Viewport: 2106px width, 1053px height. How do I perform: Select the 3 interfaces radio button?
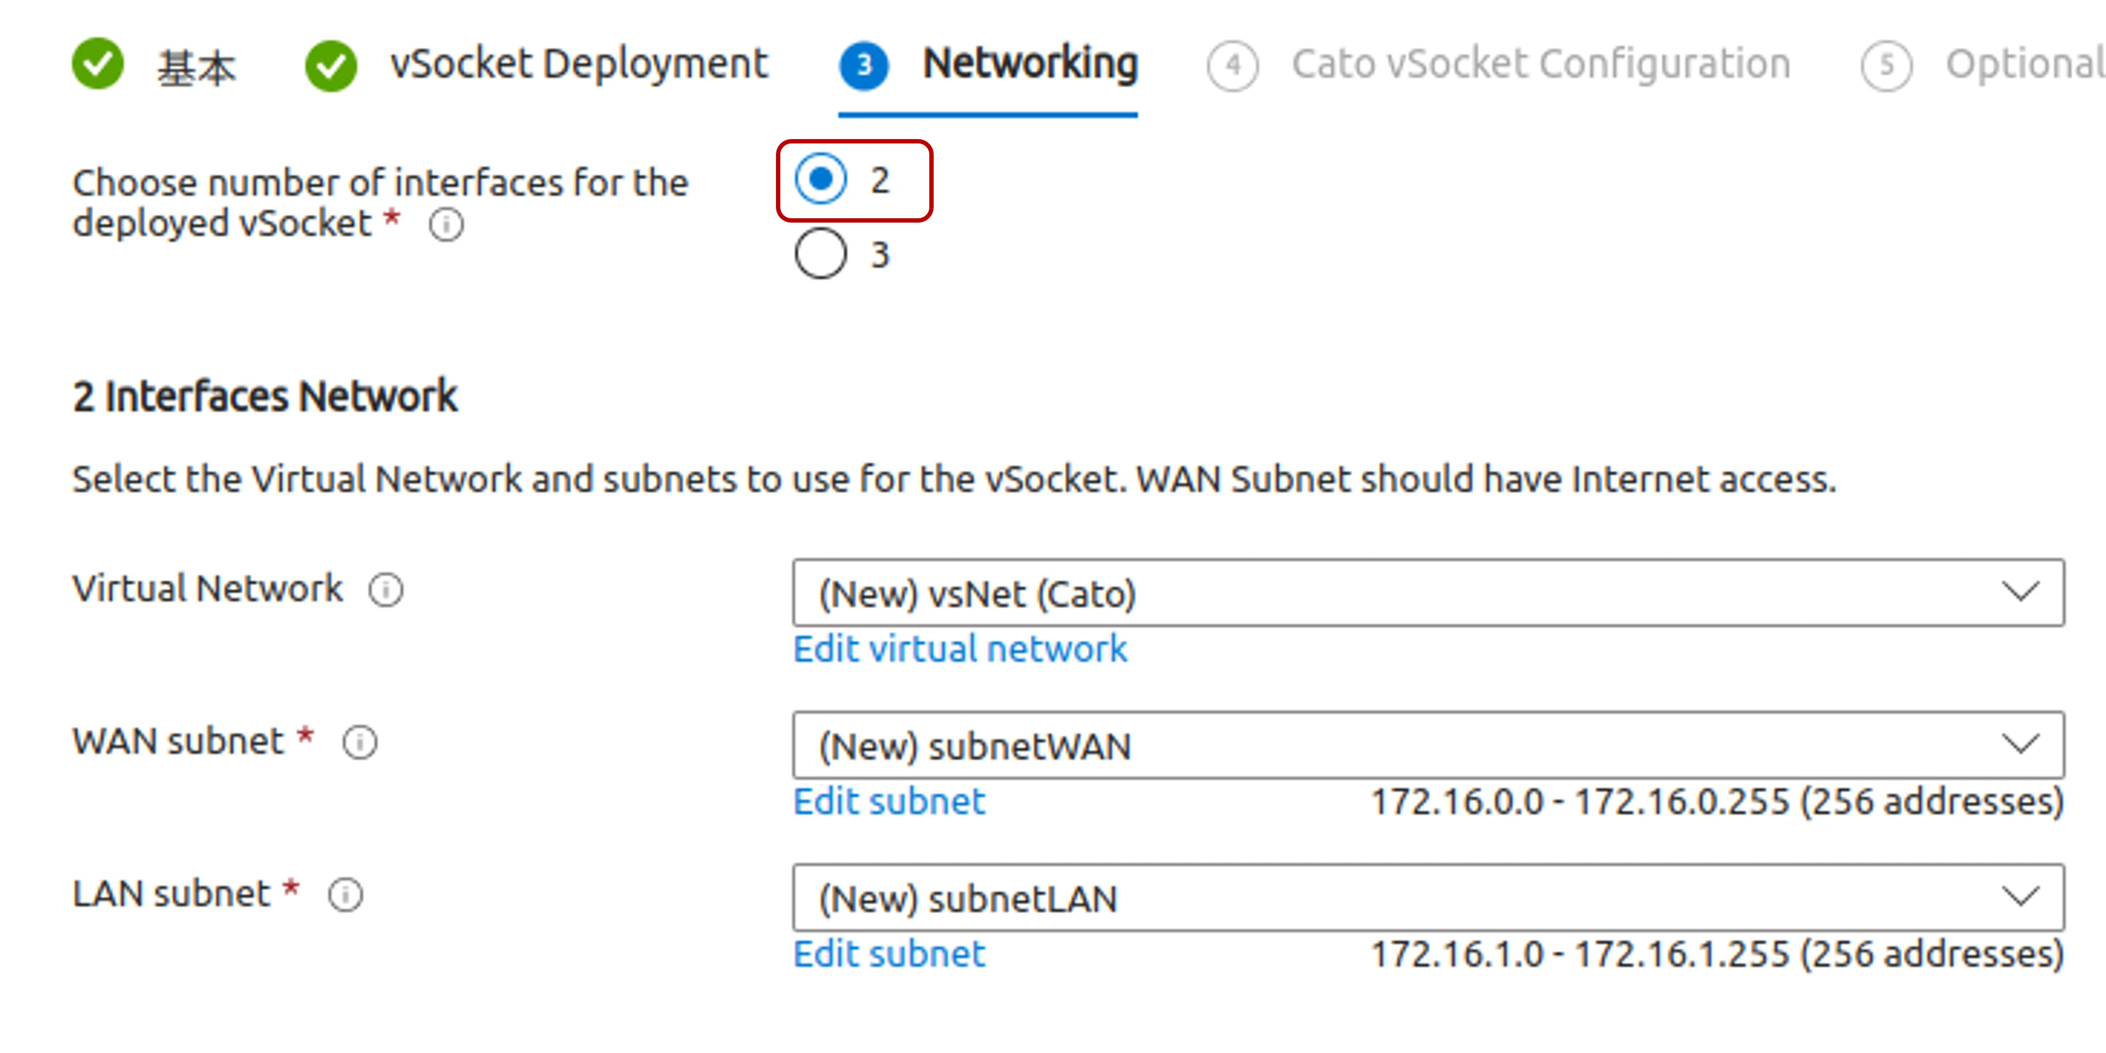point(821,254)
